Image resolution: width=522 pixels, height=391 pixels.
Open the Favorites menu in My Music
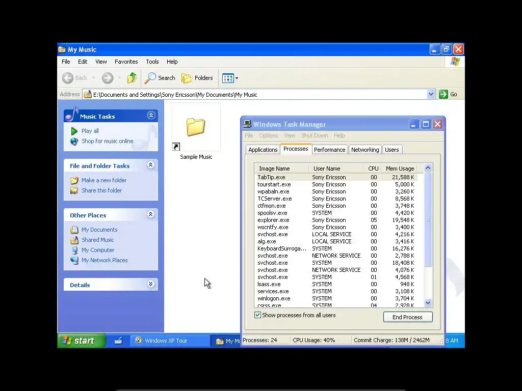(x=126, y=62)
